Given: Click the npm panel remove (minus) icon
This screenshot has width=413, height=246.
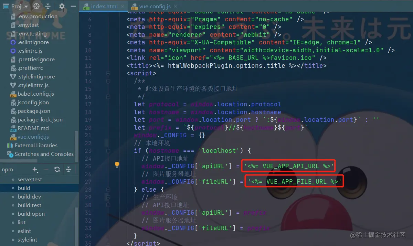Looking at the screenshot, I should point(46,169).
